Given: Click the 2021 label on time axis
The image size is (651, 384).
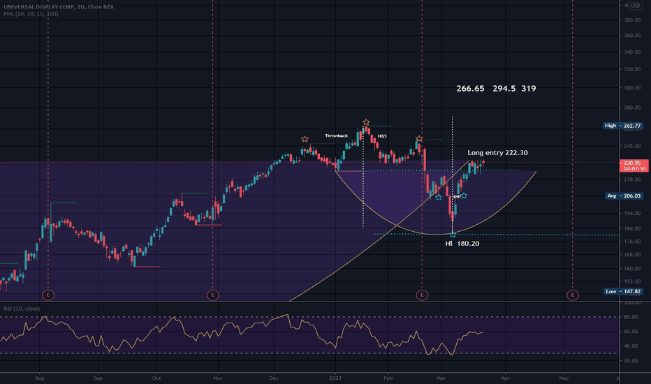Looking at the screenshot, I should pyautogui.click(x=335, y=378).
